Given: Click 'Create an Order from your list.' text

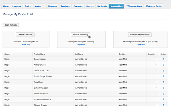Looking at the screenshot, I should (26, 41).
